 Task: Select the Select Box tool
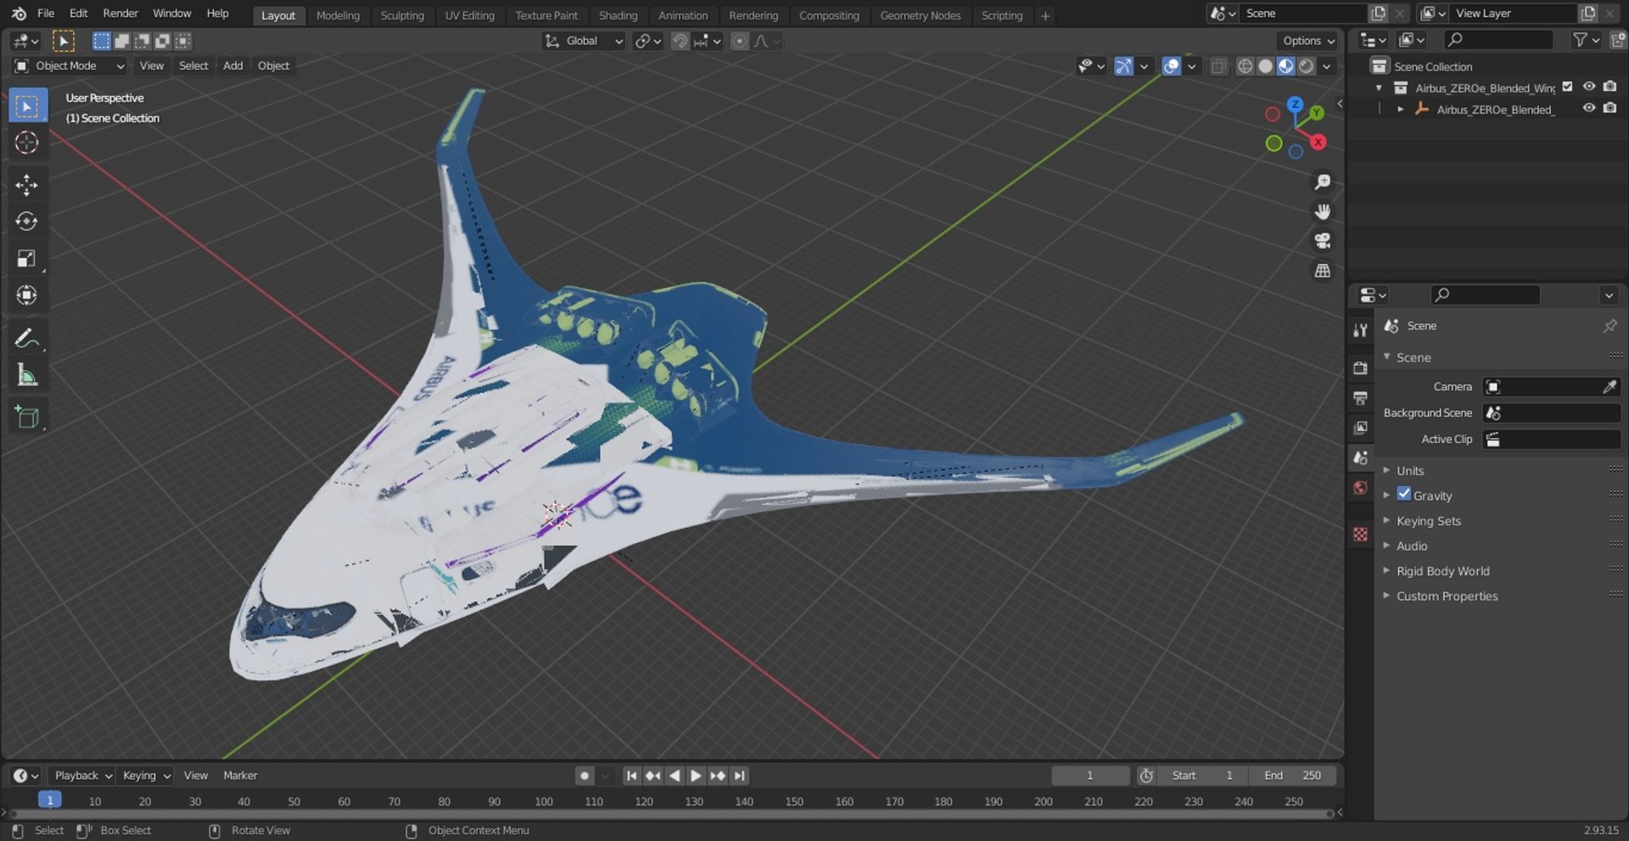(27, 106)
